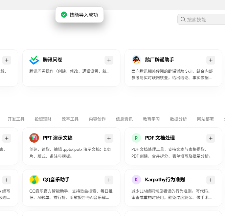
Task: Switch to the 开发工具 category tab
Action: pos(16,119)
